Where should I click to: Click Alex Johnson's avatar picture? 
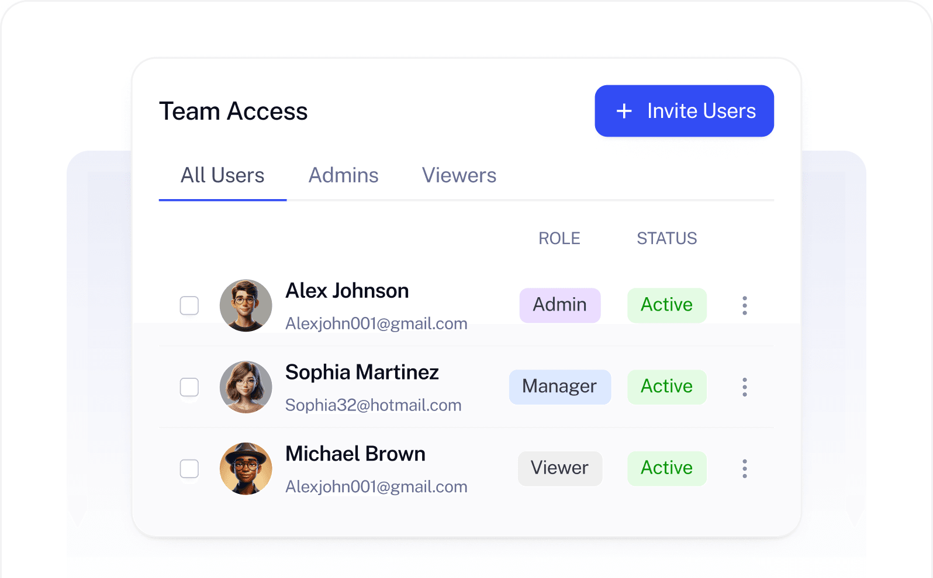[246, 305]
